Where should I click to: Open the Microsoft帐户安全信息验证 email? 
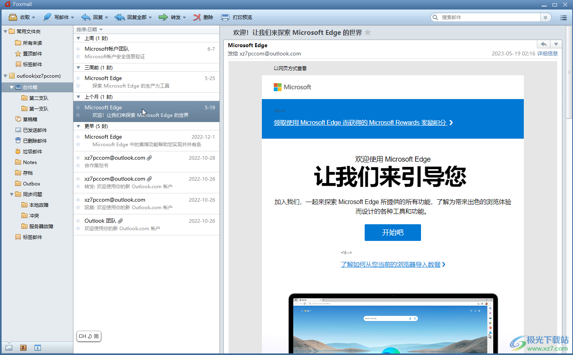pyautogui.click(x=146, y=53)
